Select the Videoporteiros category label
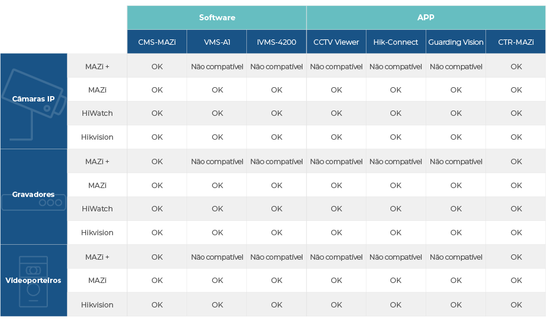This screenshot has width=547, height=320. 33,281
